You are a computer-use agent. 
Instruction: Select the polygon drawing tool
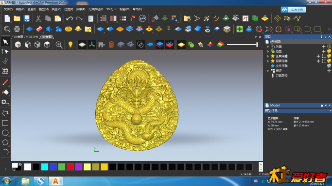(x=5, y=142)
